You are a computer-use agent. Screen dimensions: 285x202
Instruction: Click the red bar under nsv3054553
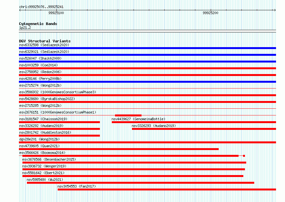[x=167, y=189]
